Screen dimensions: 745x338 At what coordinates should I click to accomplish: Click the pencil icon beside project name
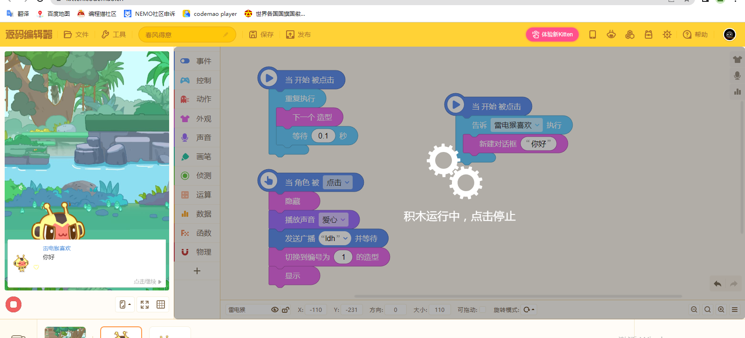coord(226,34)
